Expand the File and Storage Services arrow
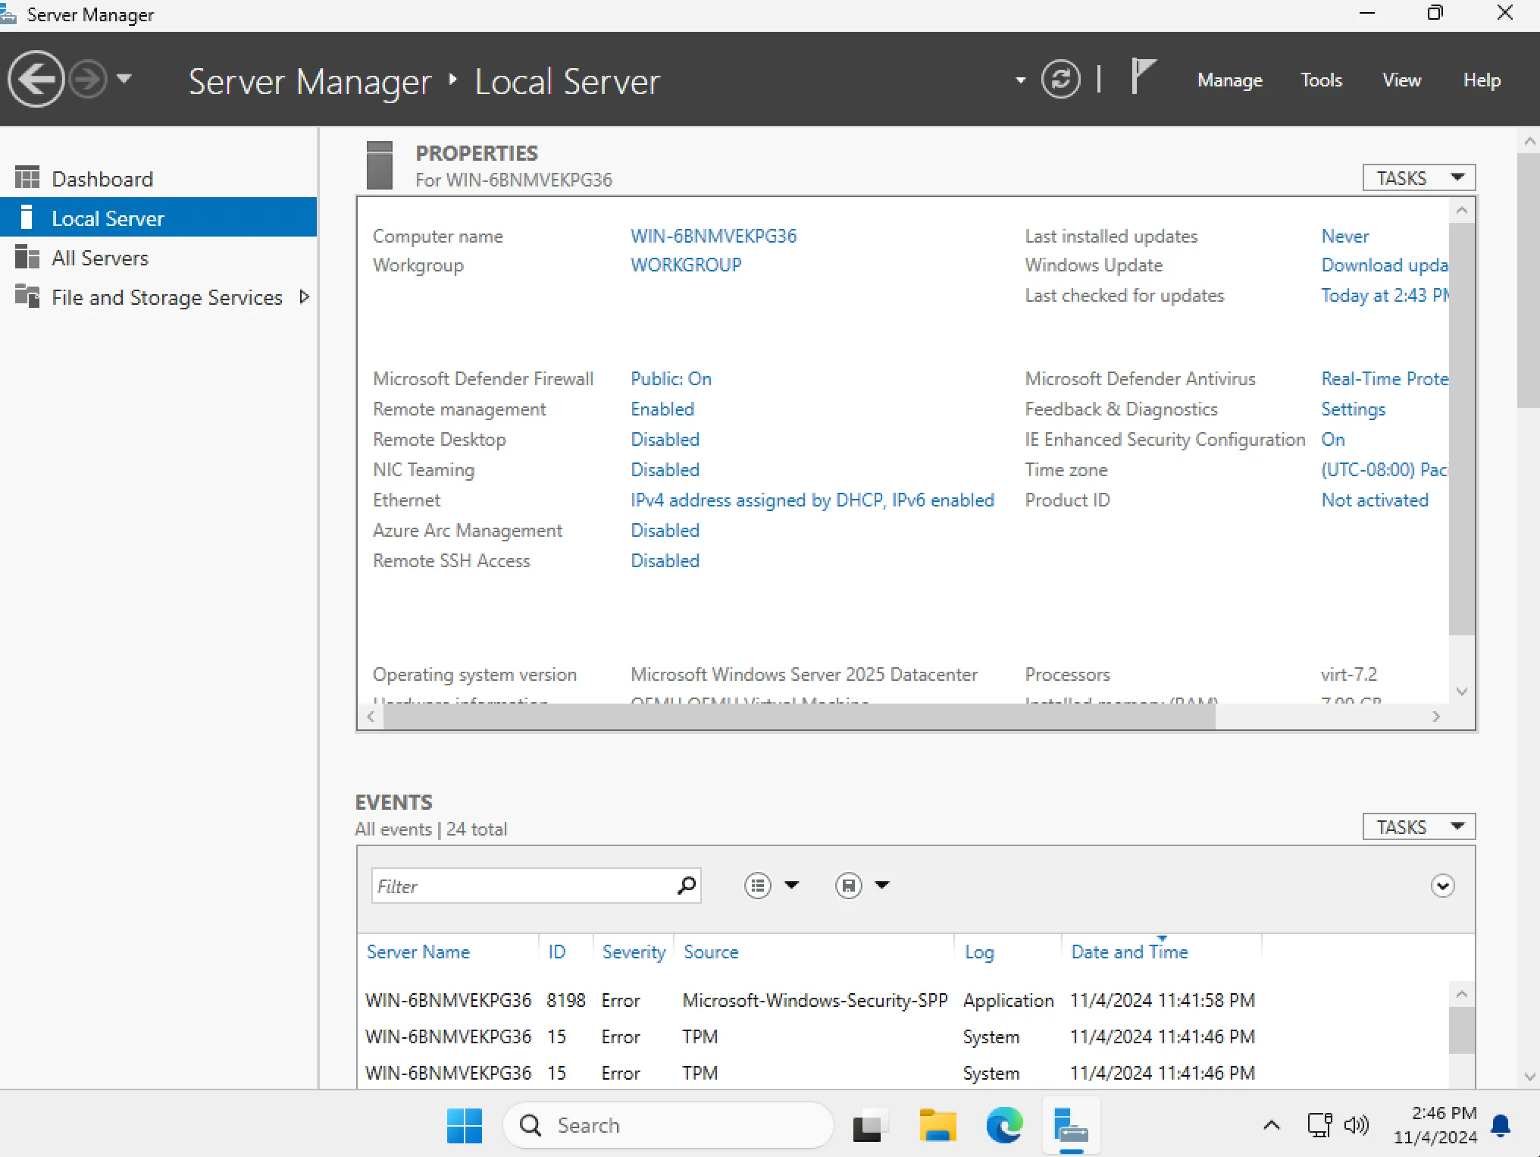 pos(305,296)
